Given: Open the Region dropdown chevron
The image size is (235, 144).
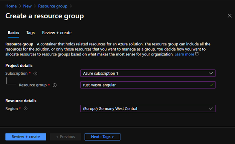Looking at the screenshot, I should click(x=211, y=109).
